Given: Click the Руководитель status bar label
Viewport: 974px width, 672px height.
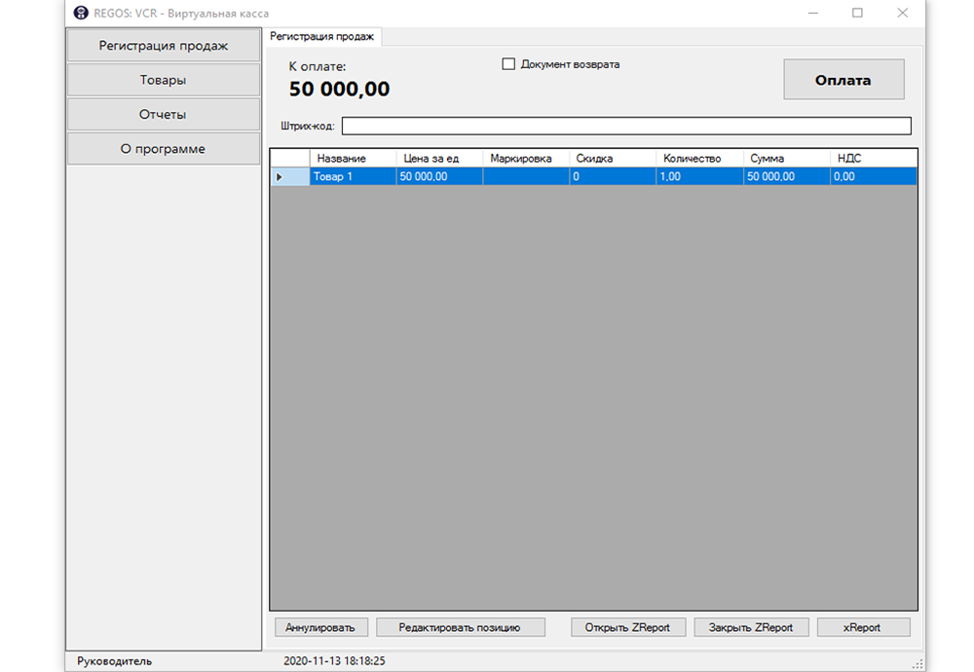Looking at the screenshot, I should (114, 661).
